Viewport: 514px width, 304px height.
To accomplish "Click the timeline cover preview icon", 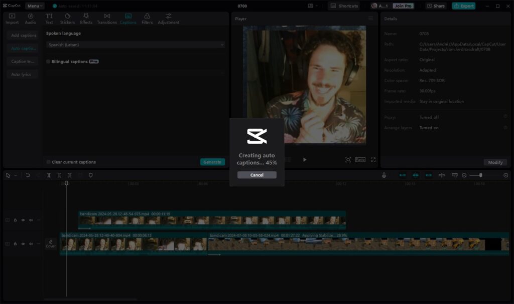I will 455,175.
